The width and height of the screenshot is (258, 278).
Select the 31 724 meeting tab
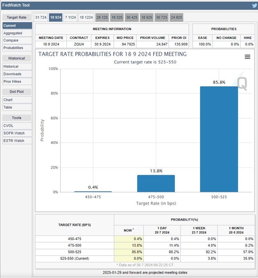(x=41, y=17)
